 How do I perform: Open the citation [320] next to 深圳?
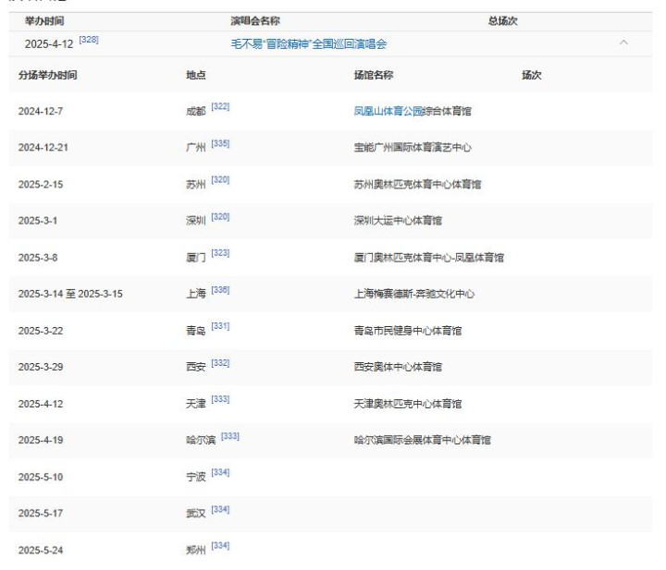point(220,217)
